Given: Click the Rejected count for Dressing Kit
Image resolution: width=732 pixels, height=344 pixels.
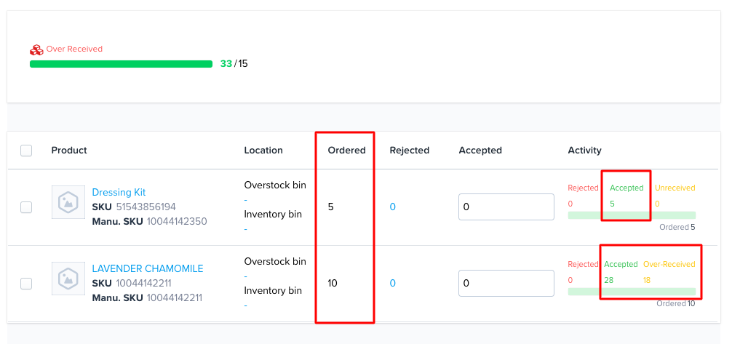Looking at the screenshot, I should 392,207.
